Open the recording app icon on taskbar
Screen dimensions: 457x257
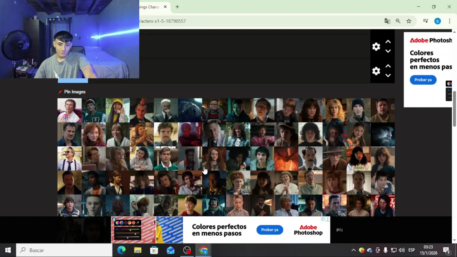[x=187, y=250]
